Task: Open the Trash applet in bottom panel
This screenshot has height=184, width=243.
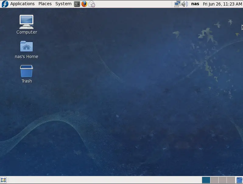Action: [x=239, y=180]
